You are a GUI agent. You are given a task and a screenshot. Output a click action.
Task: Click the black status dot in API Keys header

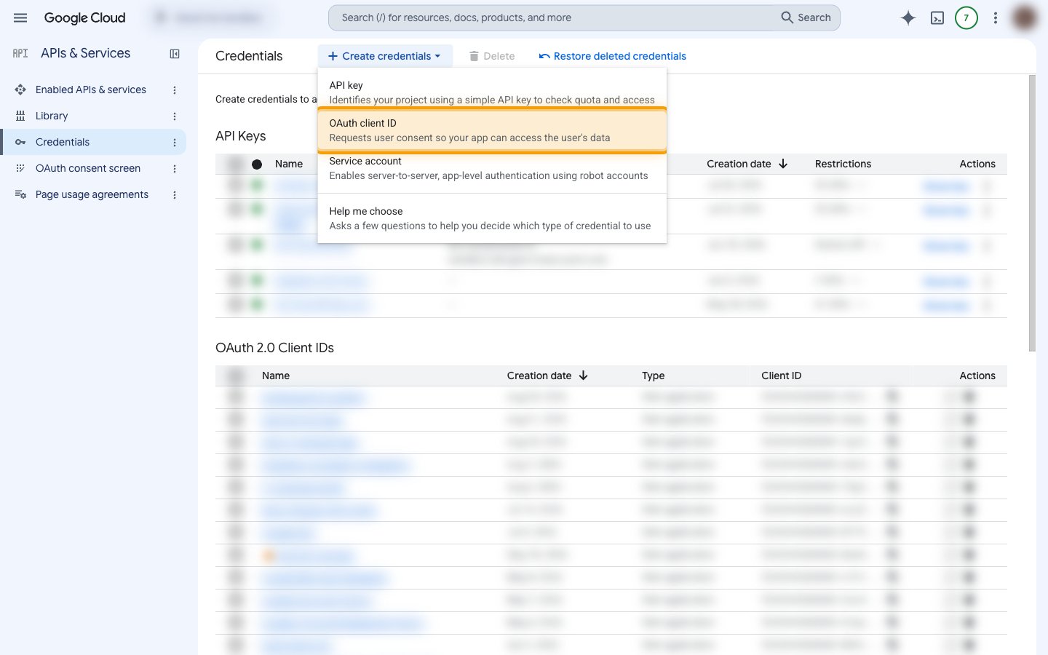click(257, 164)
